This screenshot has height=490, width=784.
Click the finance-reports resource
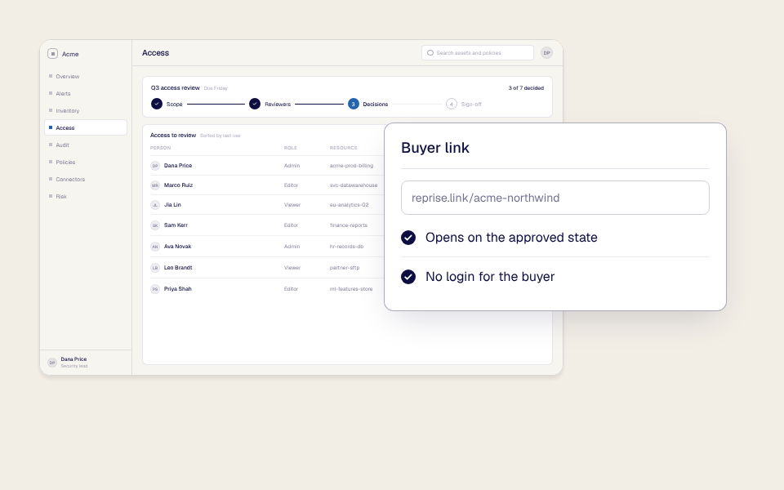(349, 225)
